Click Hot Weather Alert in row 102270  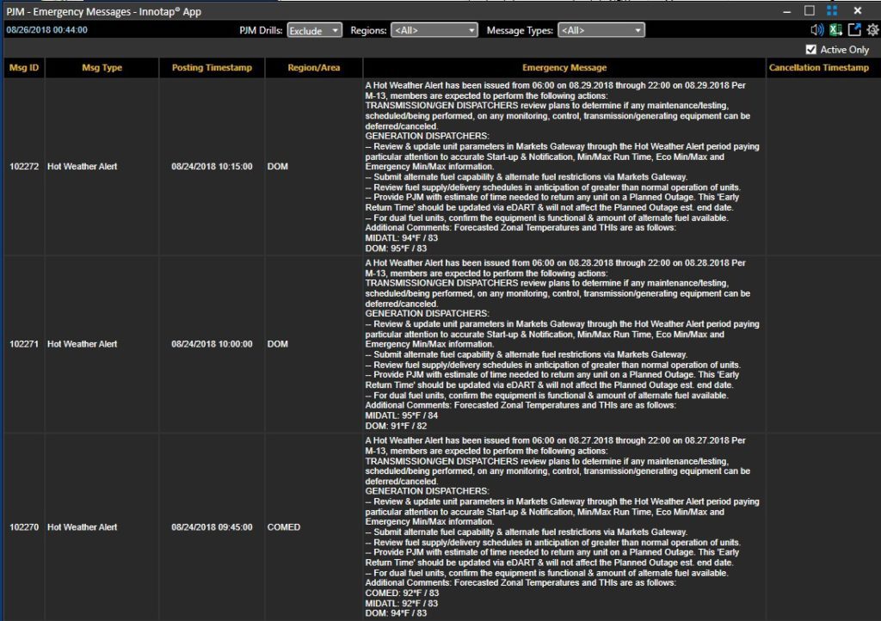click(82, 527)
